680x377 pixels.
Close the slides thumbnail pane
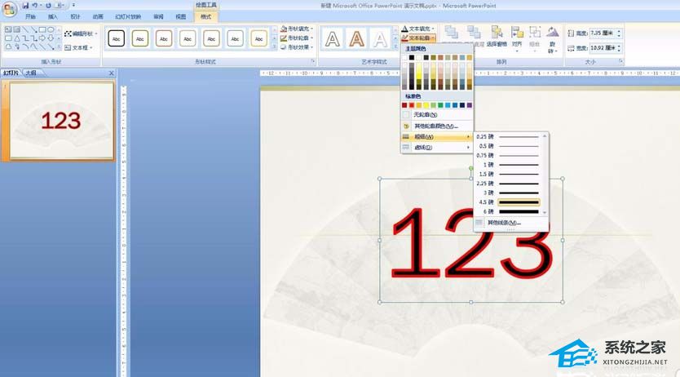[x=112, y=73]
